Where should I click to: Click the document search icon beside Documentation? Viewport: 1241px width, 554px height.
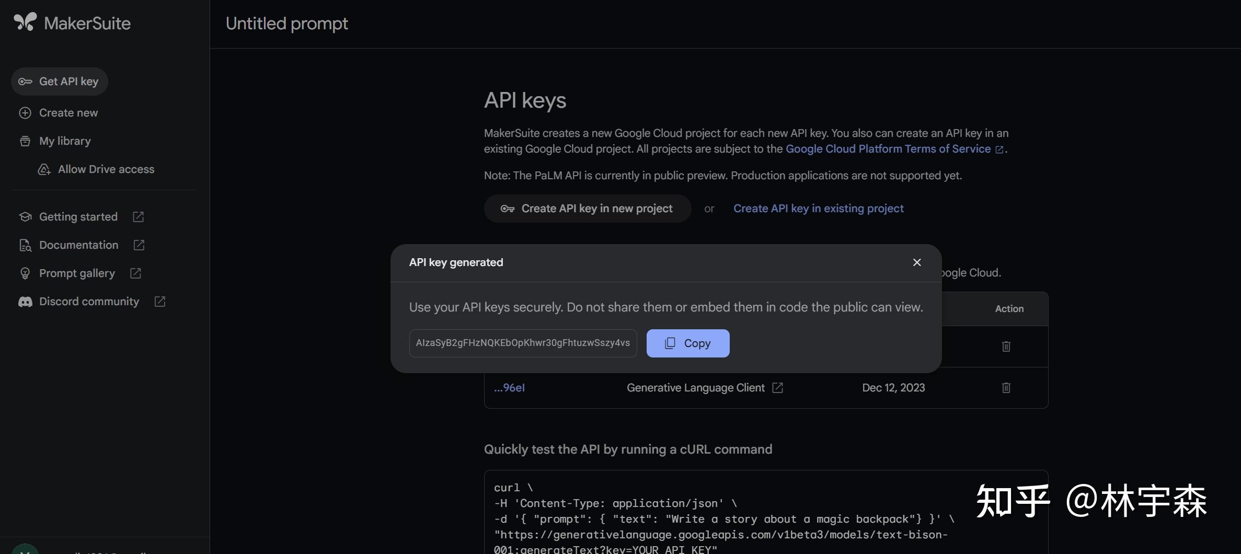click(x=25, y=245)
